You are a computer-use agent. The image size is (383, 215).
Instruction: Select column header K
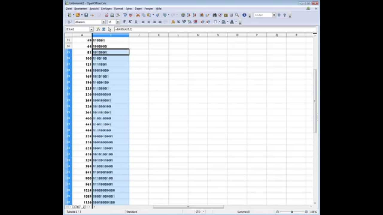(159, 35)
